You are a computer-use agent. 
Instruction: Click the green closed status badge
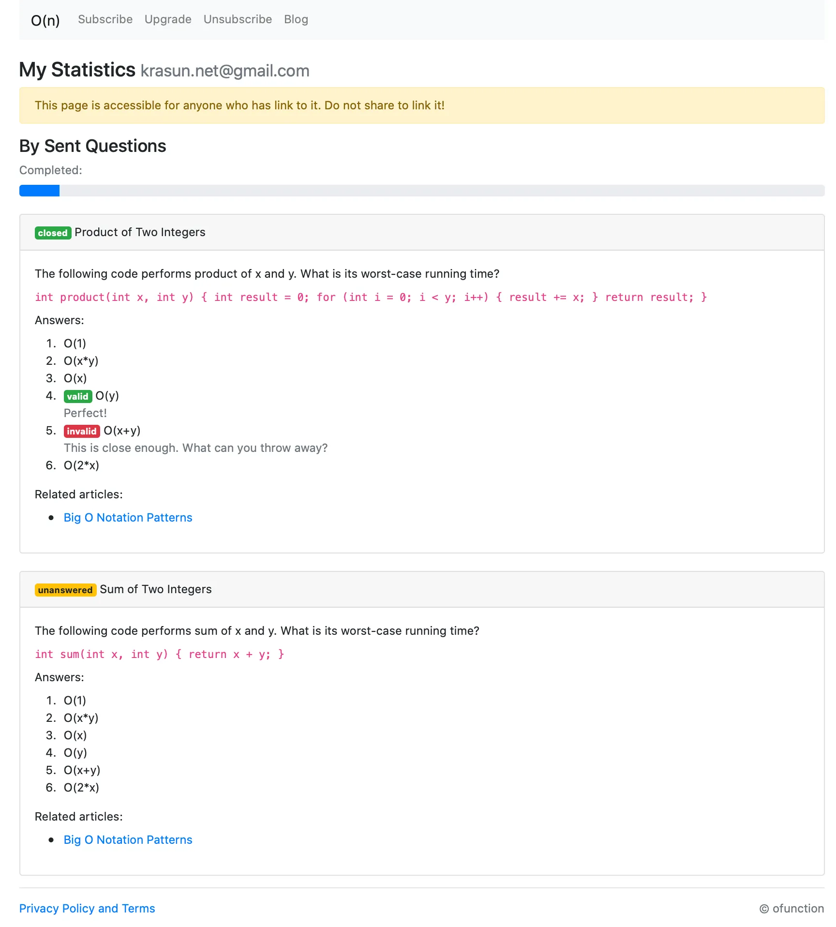click(53, 233)
